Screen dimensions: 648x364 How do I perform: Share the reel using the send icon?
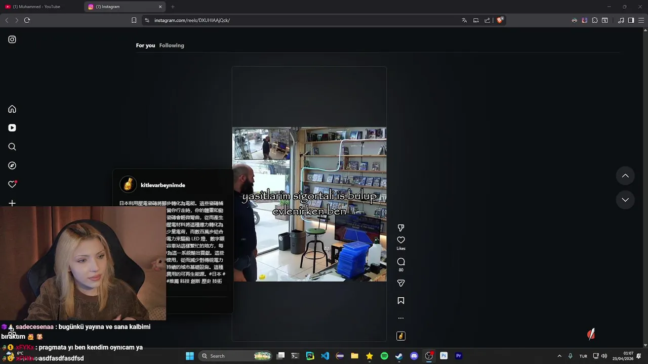click(401, 283)
